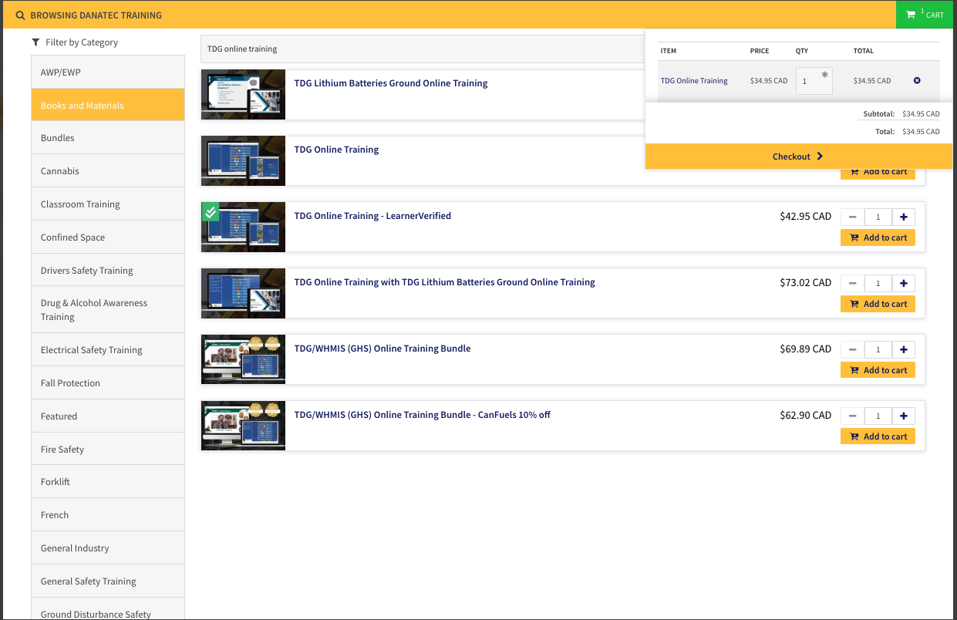
Task: Open the TDG Online Training course title
Action: click(x=336, y=150)
